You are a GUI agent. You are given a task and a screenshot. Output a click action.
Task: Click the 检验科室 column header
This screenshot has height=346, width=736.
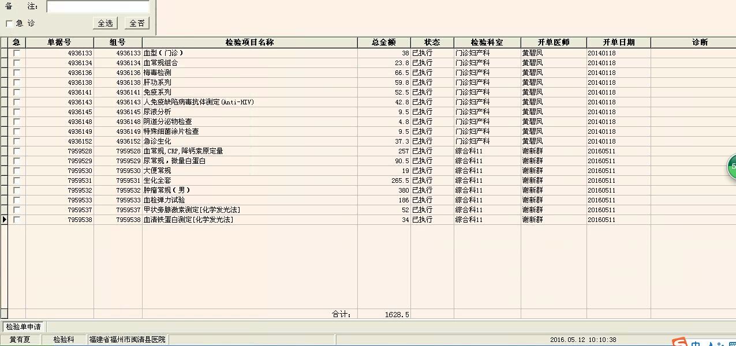click(487, 43)
